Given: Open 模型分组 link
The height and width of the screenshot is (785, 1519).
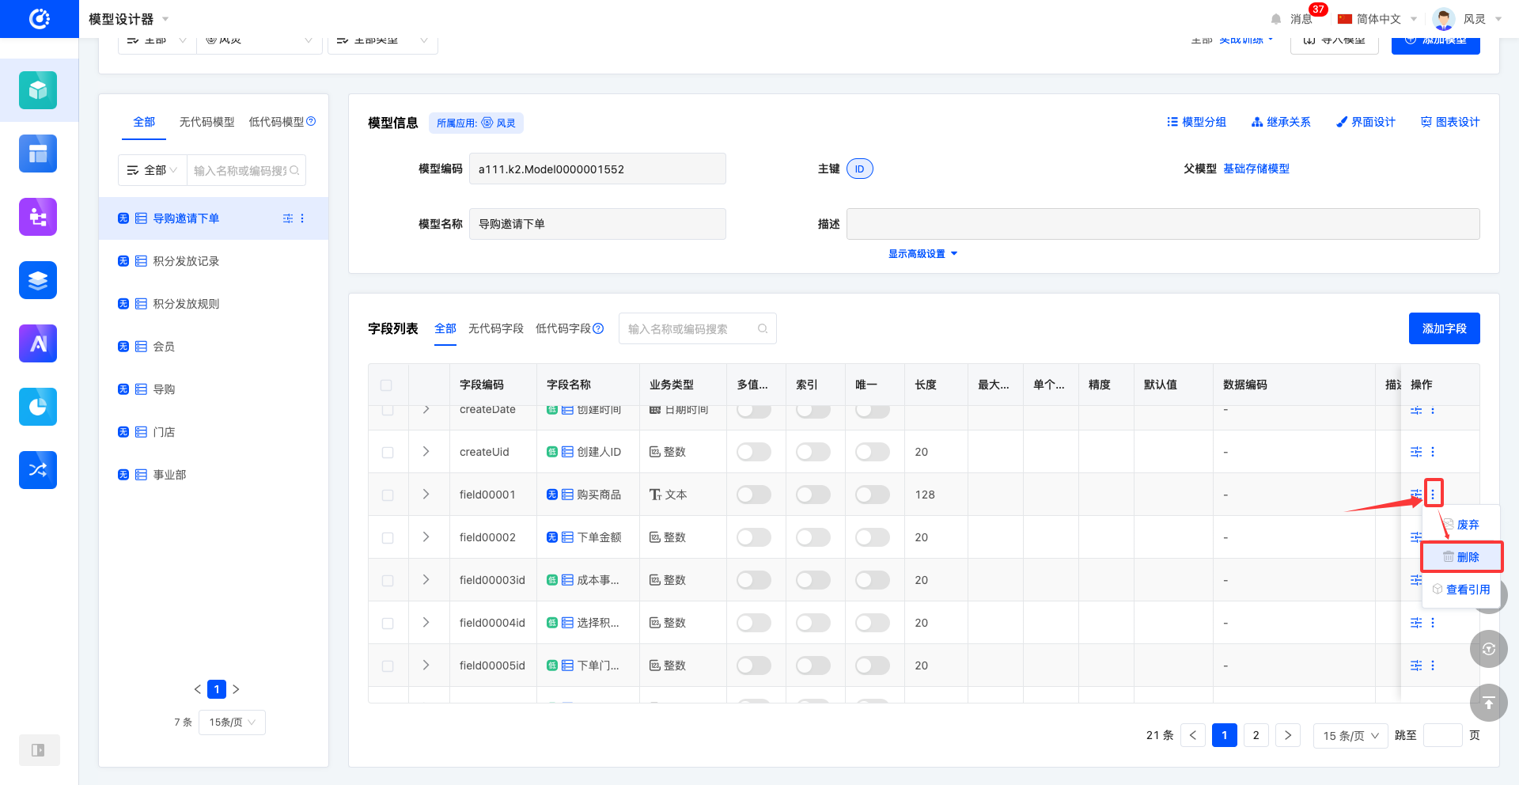Looking at the screenshot, I should (1196, 122).
